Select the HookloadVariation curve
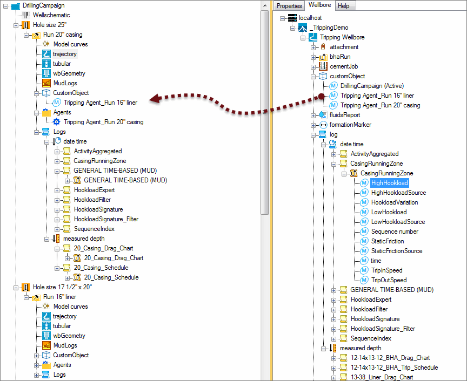The width and height of the screenshot is (467, 381). tap(395, 202)
